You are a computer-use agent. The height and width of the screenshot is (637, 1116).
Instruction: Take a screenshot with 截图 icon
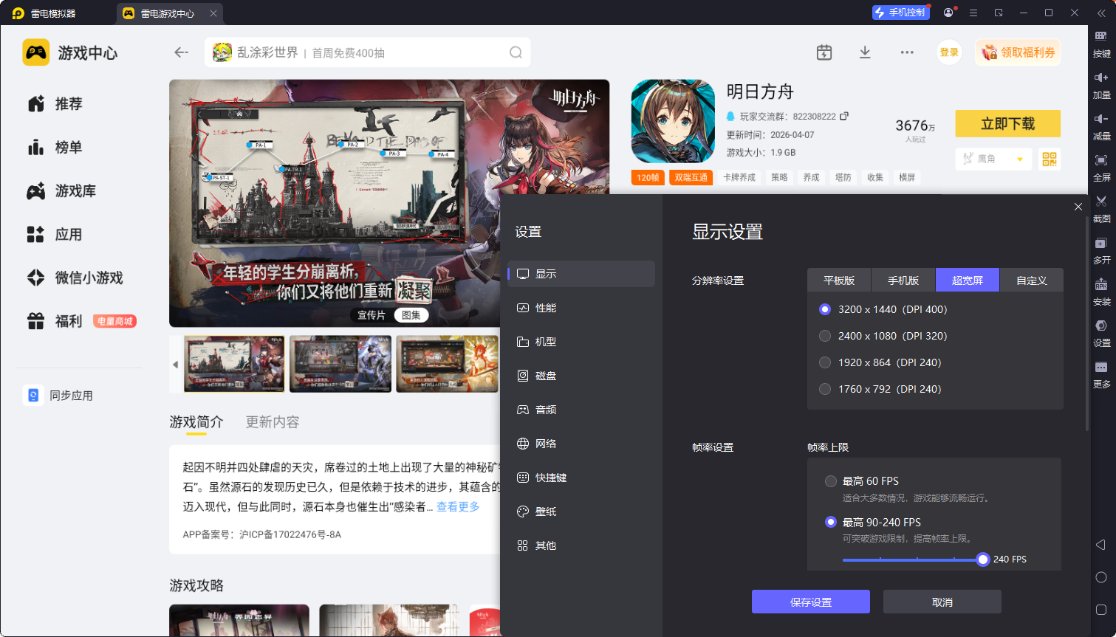[1101, 202]
